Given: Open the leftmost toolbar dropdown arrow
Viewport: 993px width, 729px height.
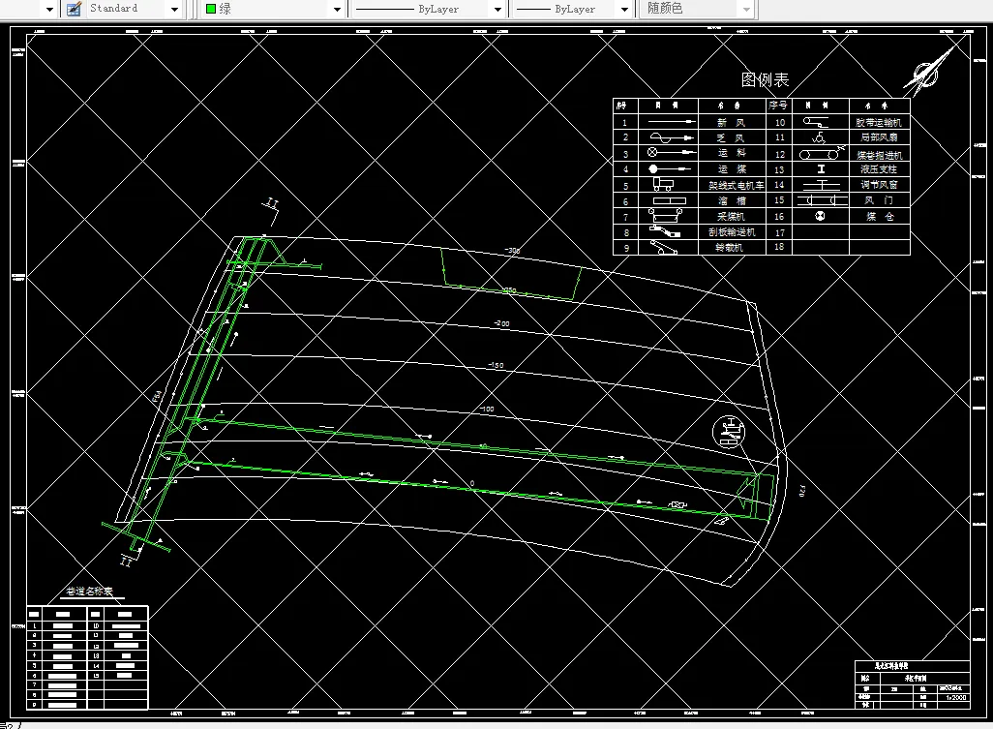Looking at the screenshot, I should [x=49, y=9].
